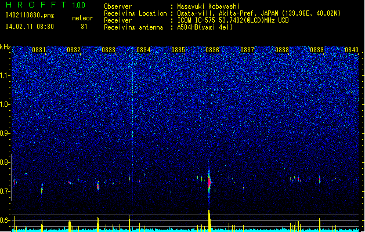
Task: Click the tallest yellow power spike at 0836
Action: (209, 220)
